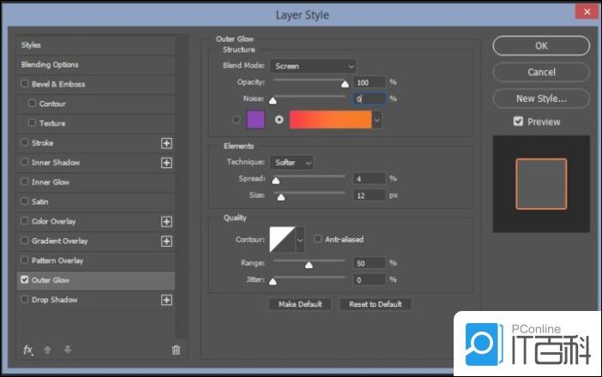Tick the Pattern Overlay checkbox

tap(25, 260)
